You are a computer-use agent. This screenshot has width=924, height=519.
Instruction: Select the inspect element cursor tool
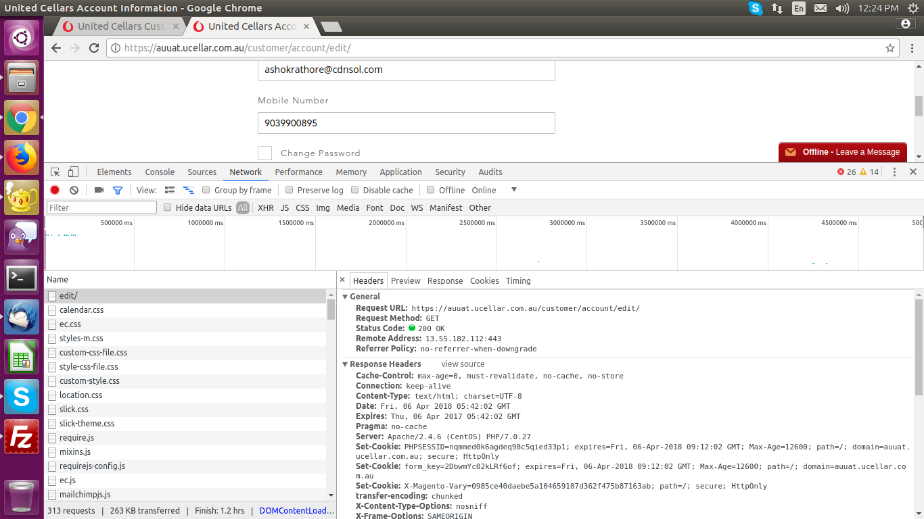pos(55,172)
